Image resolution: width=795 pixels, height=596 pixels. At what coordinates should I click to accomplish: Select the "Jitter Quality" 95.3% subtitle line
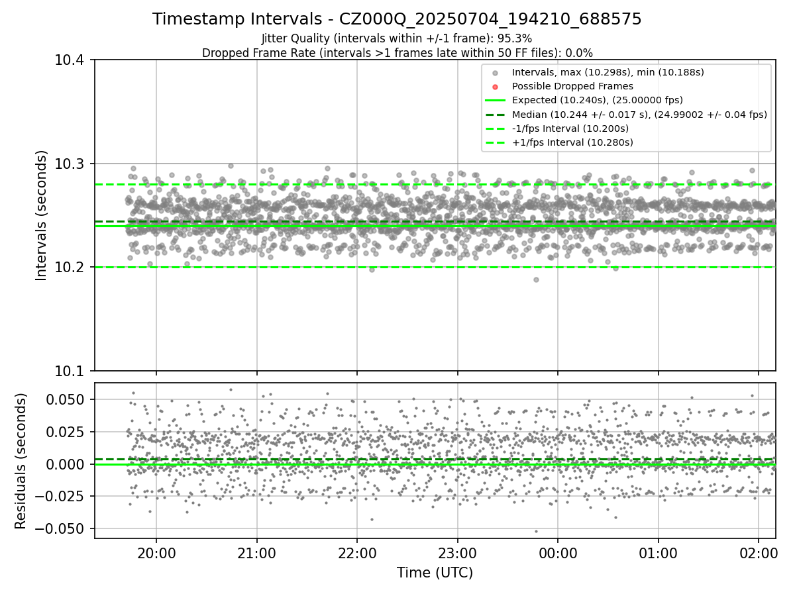click(x=397, y=39)
